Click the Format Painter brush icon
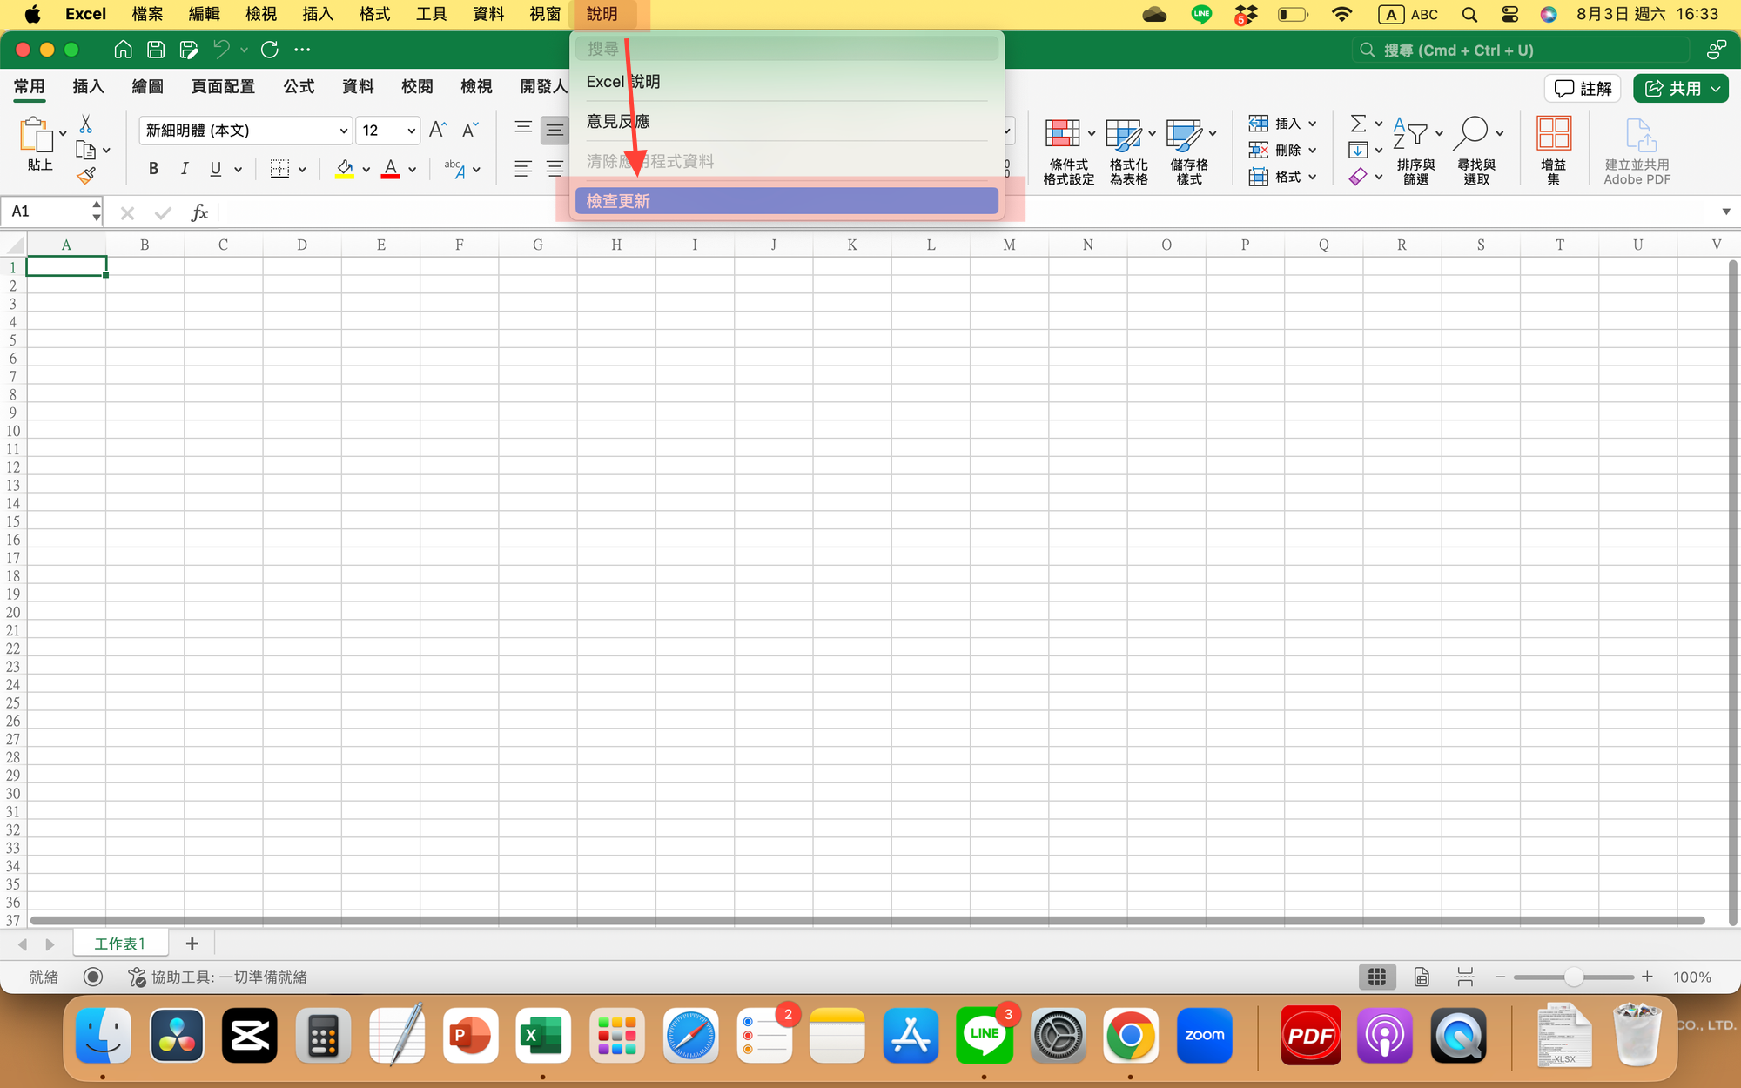The image size is (1741, 1088). coord(85,176)
